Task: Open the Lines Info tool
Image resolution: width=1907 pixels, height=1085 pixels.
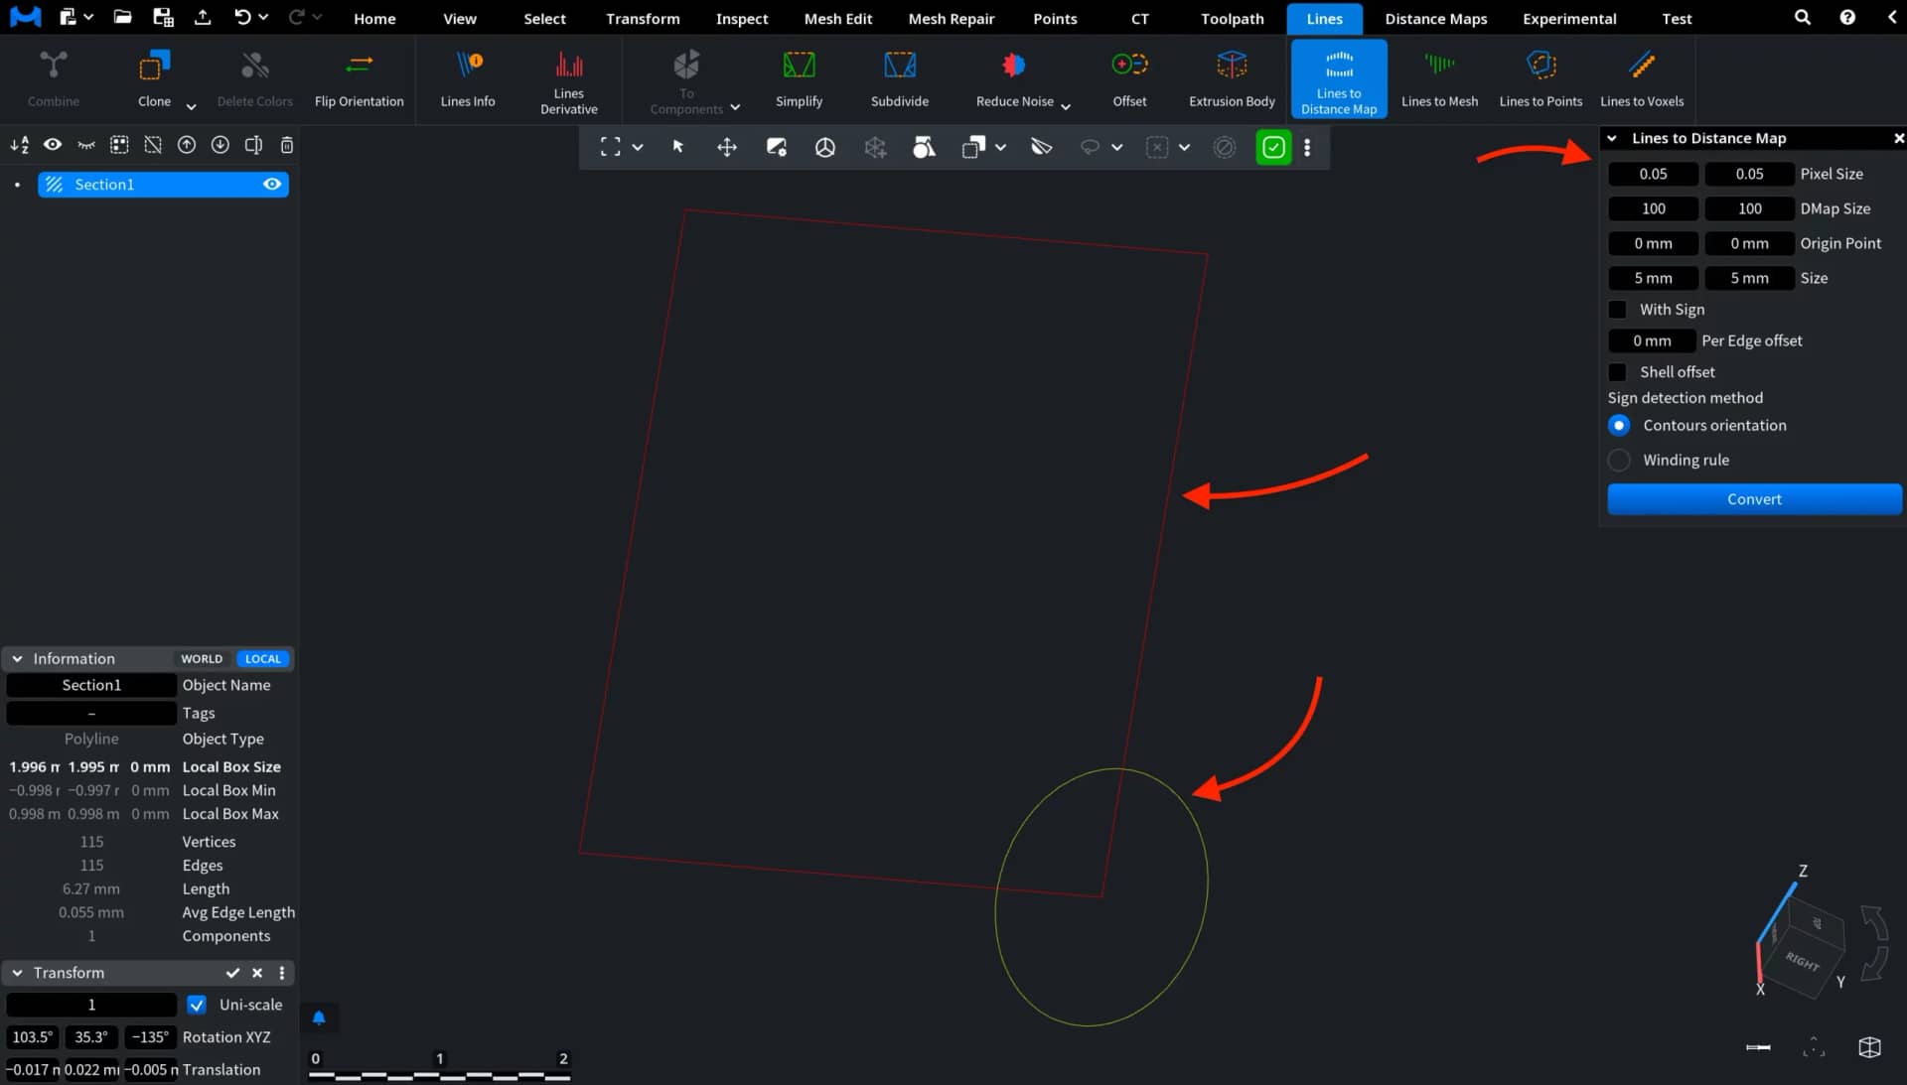Action: [468, 79]
